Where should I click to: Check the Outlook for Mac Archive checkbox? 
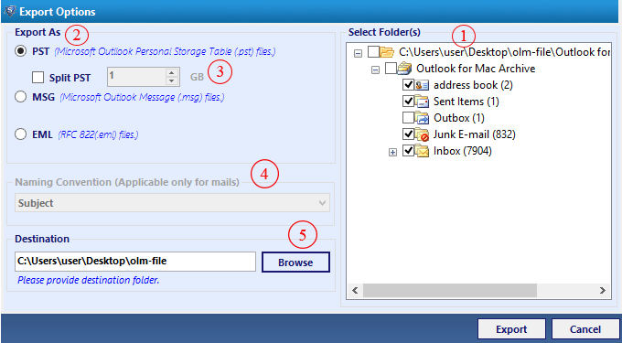(391, 69)
